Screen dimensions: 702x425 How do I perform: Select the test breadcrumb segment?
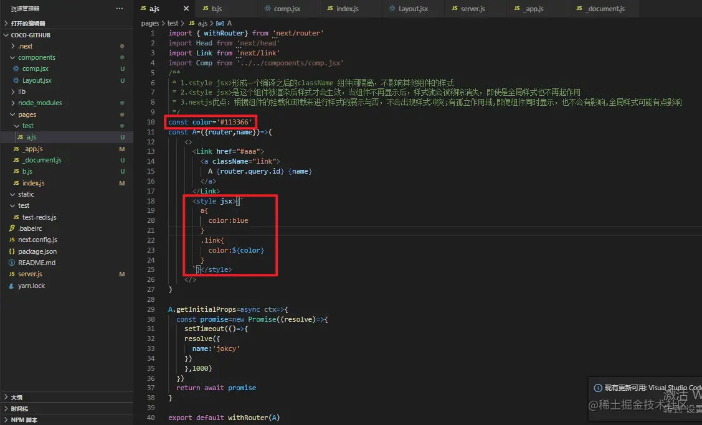[x=173, y=23]
